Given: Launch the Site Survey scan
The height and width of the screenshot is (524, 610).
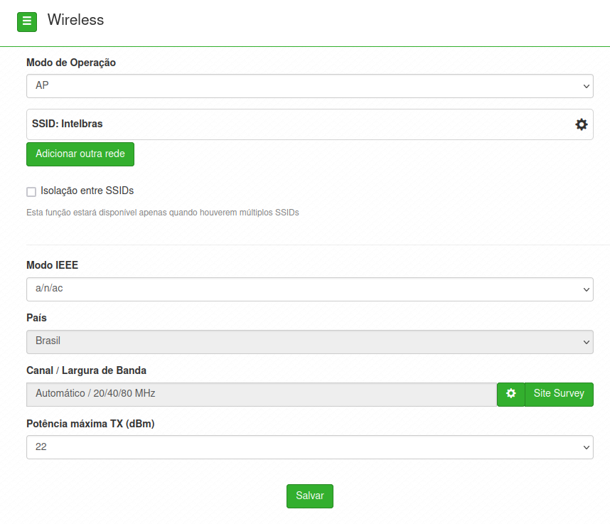Looking at the screenshot, I should pyautogui.click(x=559, y=394).
